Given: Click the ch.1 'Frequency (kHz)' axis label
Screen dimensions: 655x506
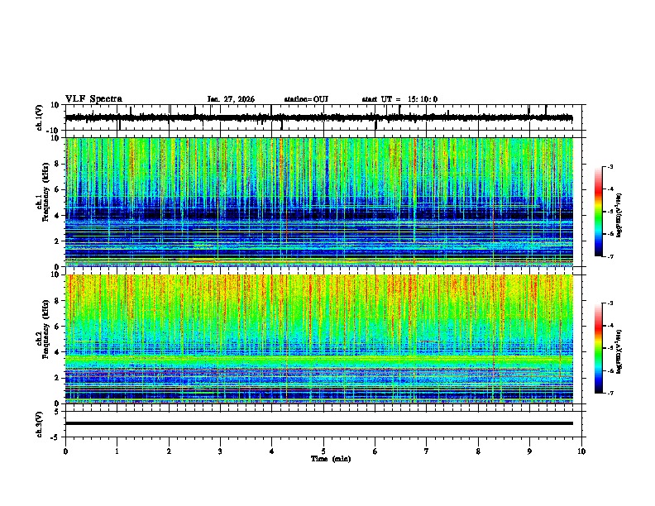Looking at the screenshot, I should 46,192.
